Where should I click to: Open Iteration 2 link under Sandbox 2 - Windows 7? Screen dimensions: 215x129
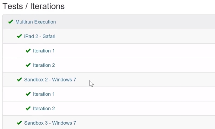[x=44, y=108]
